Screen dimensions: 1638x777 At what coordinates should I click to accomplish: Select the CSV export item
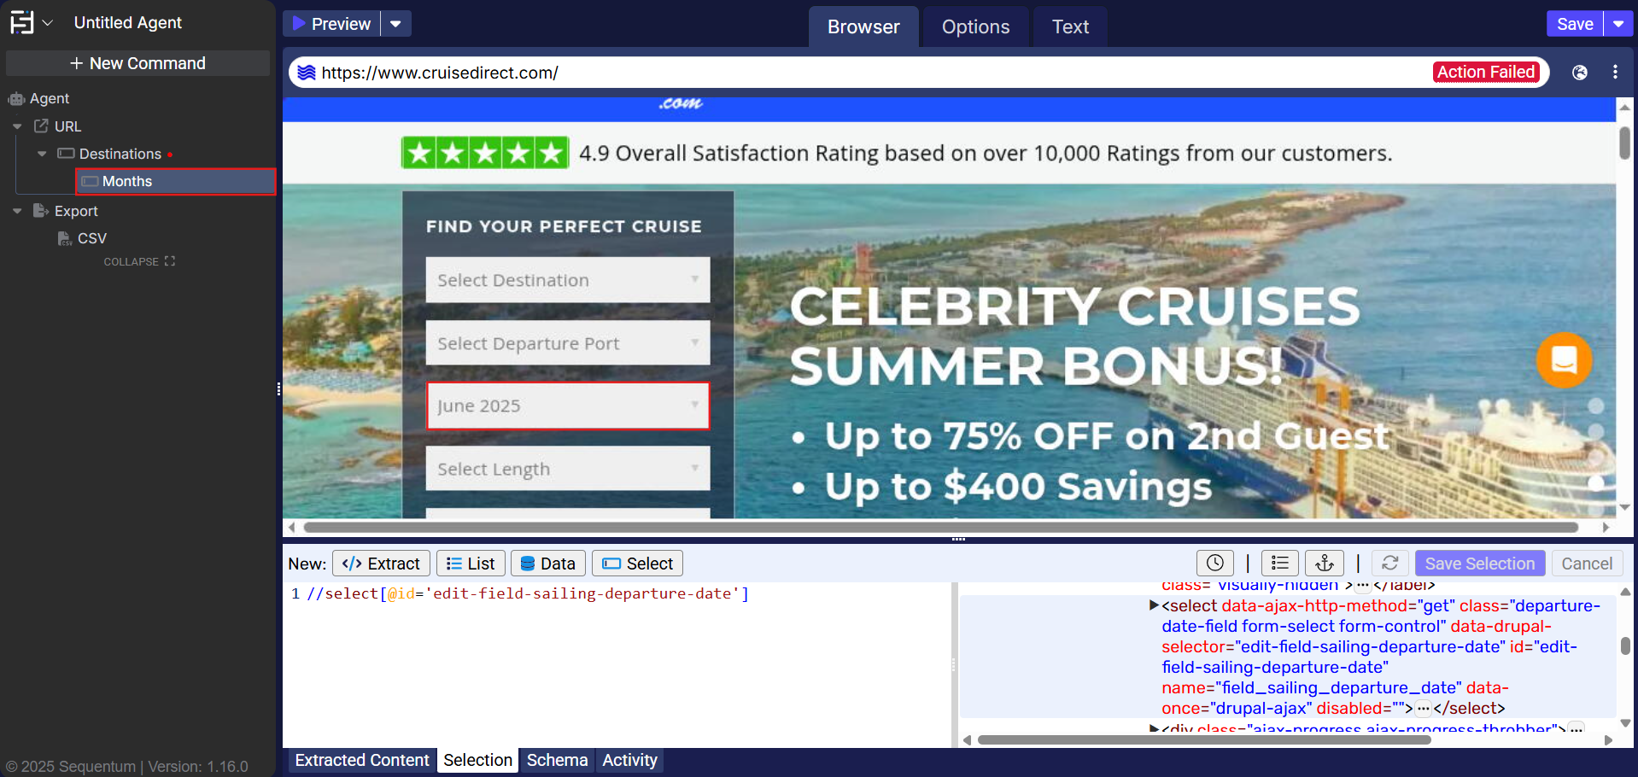tap(91, 238)
